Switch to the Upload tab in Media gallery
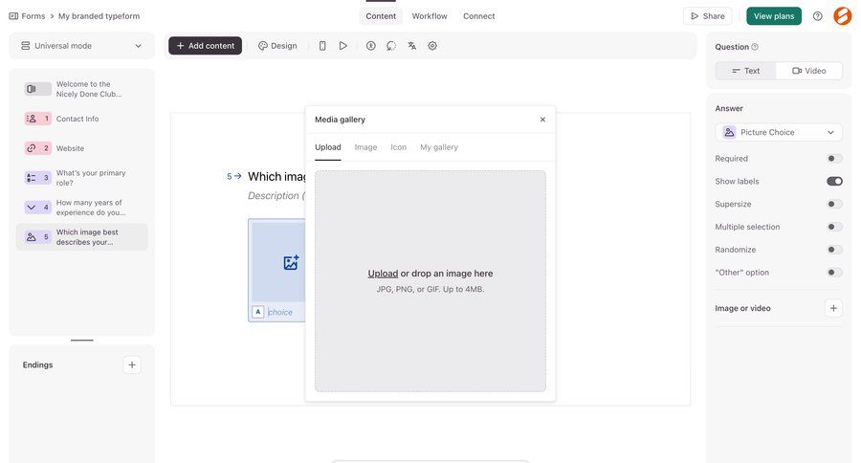Viewport: 861px width, 463px height. click(x=328, y=147)
